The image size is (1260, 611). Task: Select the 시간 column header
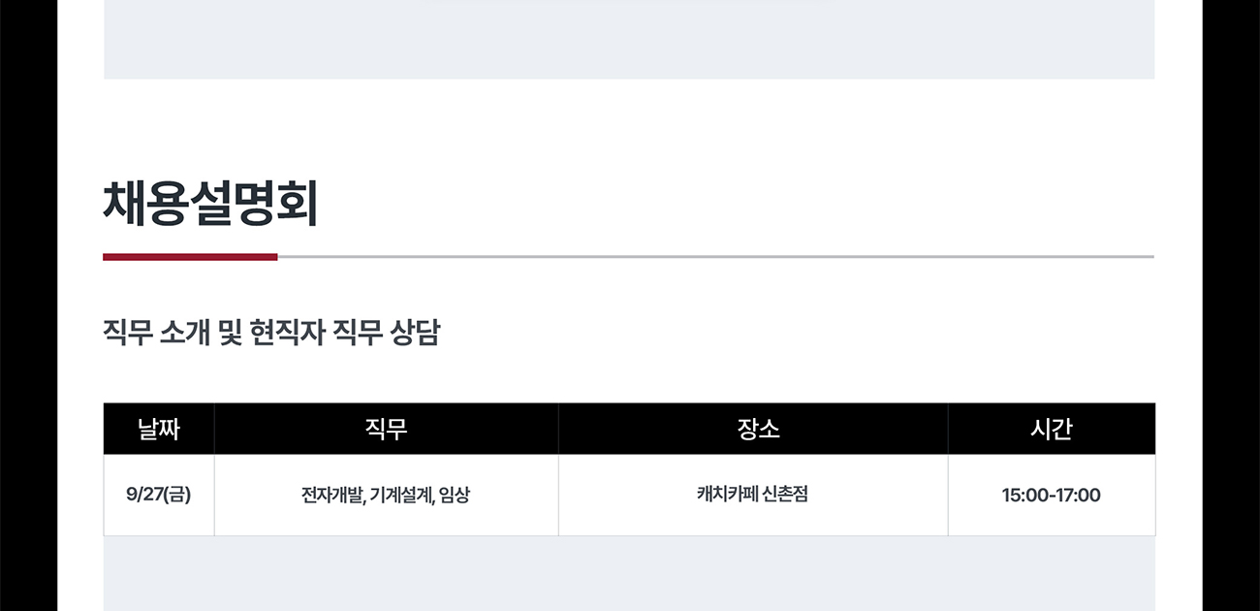coord(1051,429)
